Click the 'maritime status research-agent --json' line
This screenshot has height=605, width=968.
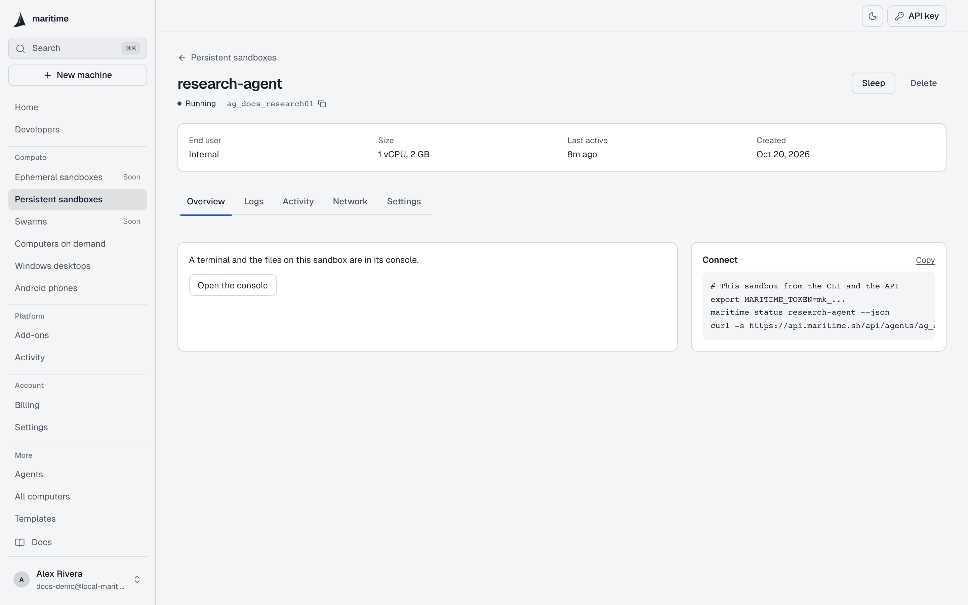point(800,313)
